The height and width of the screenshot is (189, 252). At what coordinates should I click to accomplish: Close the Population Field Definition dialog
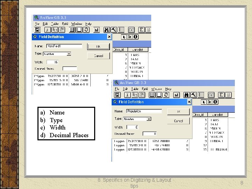click(189, 102)
